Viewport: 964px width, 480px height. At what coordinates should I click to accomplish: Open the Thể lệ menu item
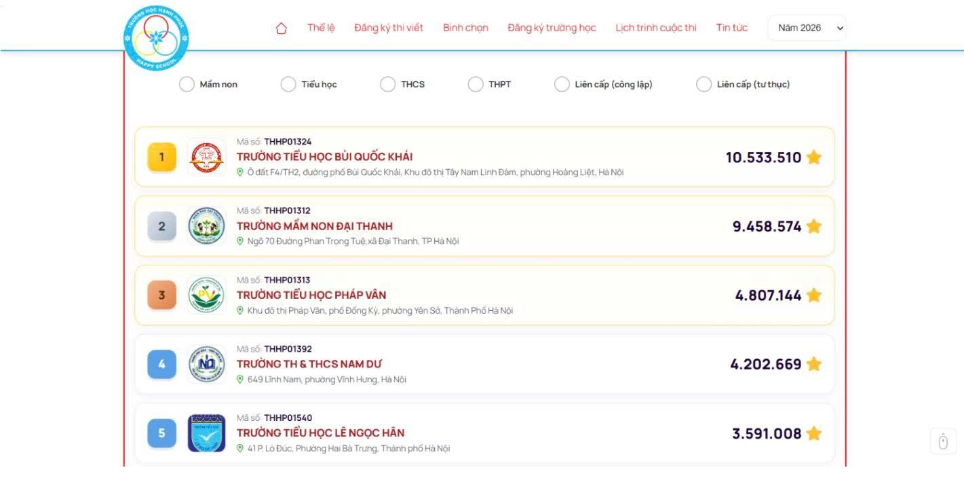(321, 28)
